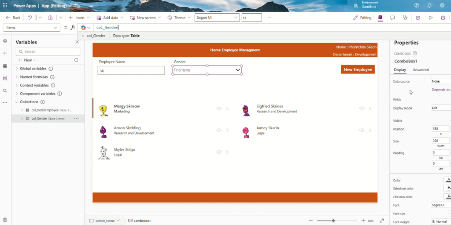Open the New screen menu

(x=145, y=18)
